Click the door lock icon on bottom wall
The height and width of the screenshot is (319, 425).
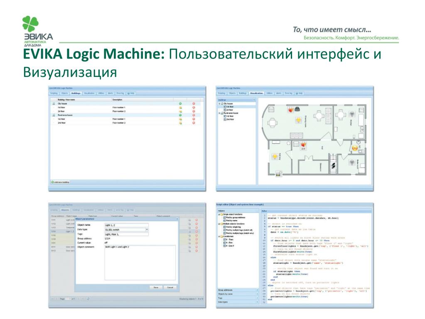pyautogui.click(x=278, y=174)
